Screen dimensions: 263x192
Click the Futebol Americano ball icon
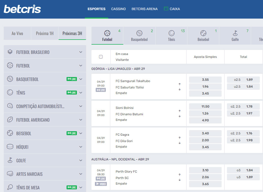(10, 120)
